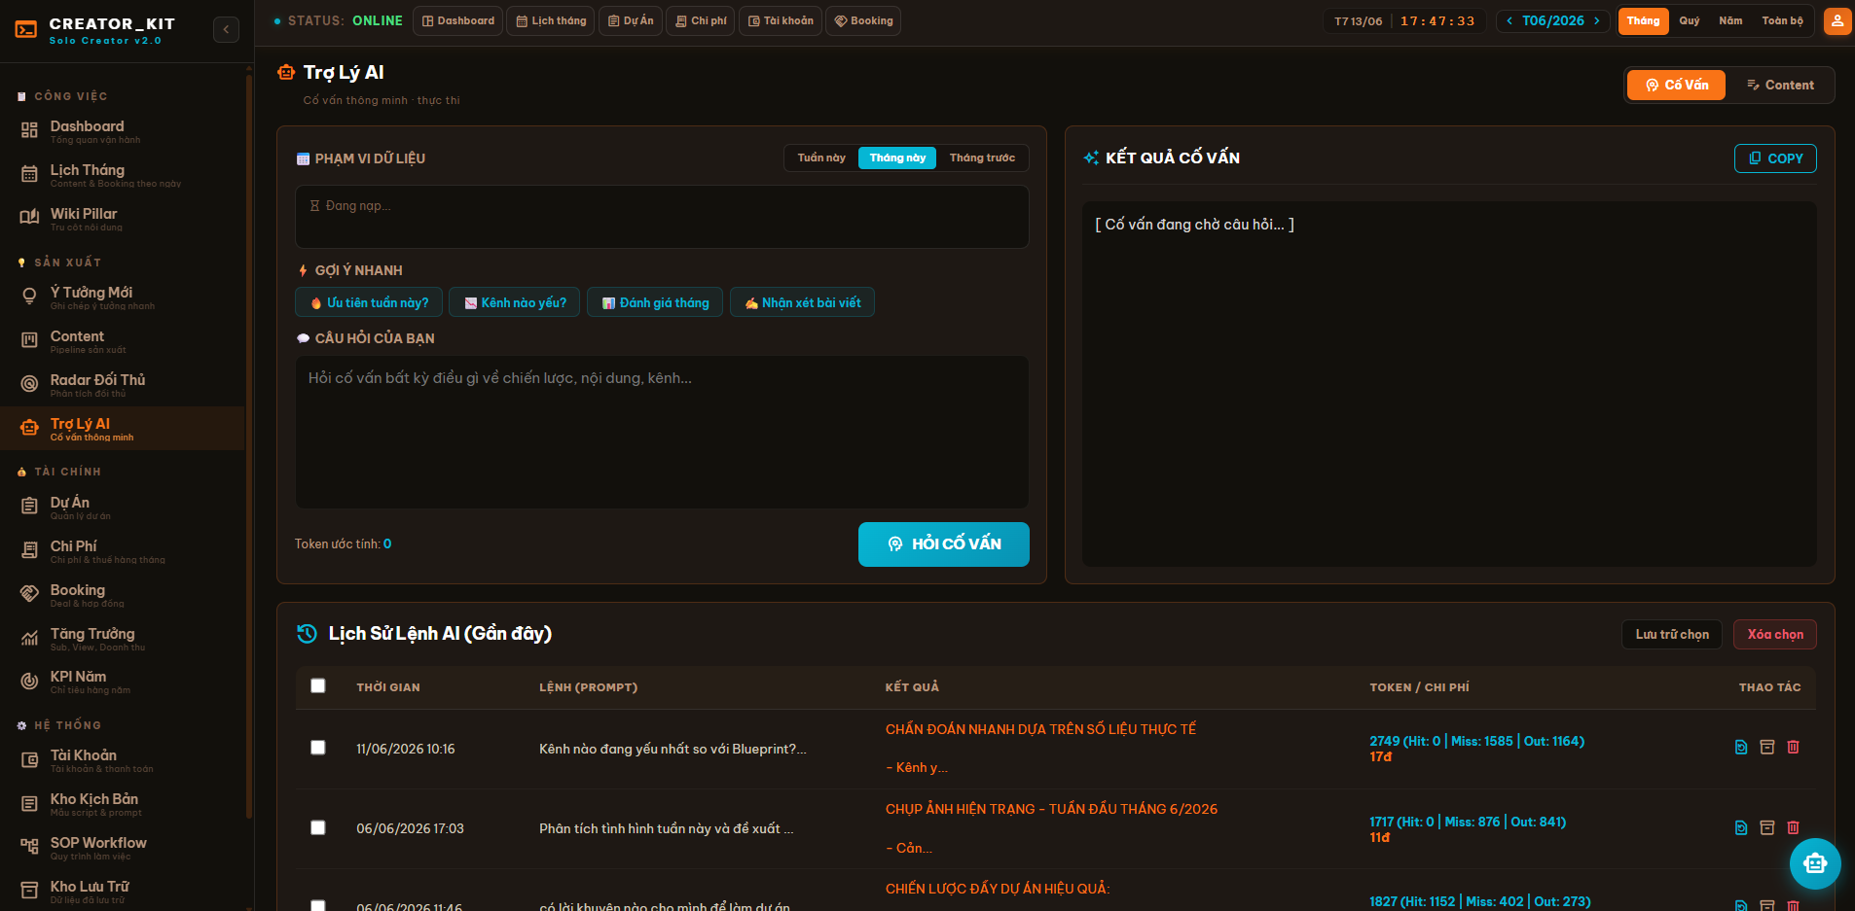Open the user profile icon in the top bar
Viewport: 1855px width, 911px height.
coord(1837,20)
